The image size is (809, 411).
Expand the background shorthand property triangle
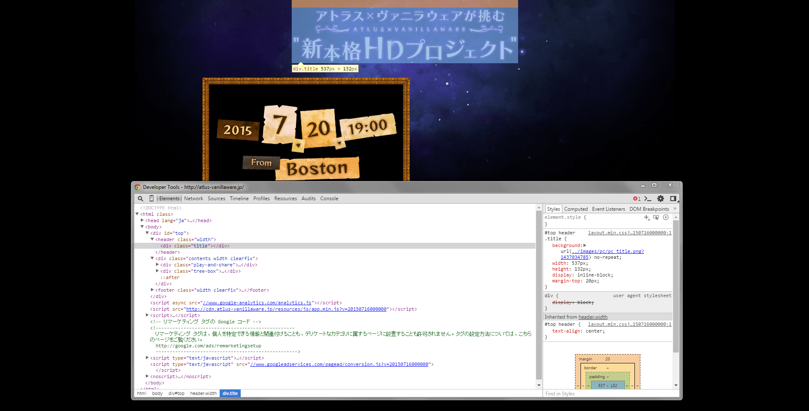click(585, 245)
